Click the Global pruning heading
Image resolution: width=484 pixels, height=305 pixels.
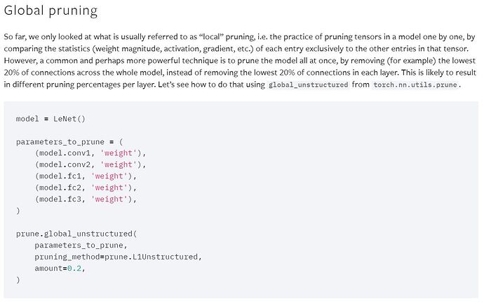(51, 11)
